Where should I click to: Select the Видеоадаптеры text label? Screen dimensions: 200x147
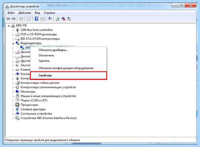pos(31,43)
